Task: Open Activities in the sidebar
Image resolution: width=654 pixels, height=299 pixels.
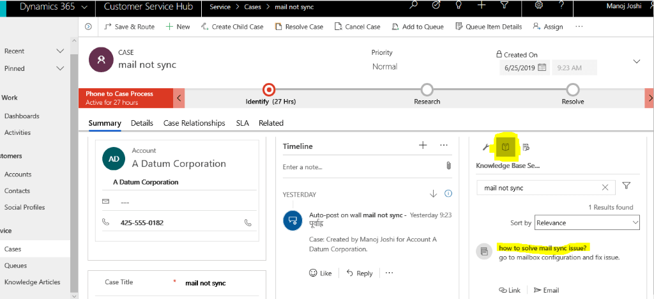Action: pos(17,133)
